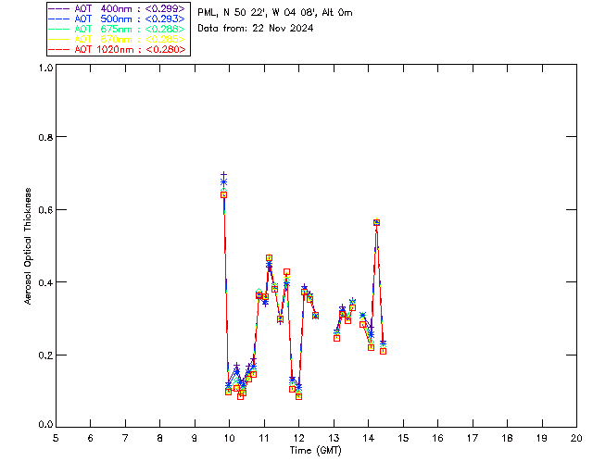Click the 6 x-axis tick label
The image size is (593, 474).
[x=91, y=438]
